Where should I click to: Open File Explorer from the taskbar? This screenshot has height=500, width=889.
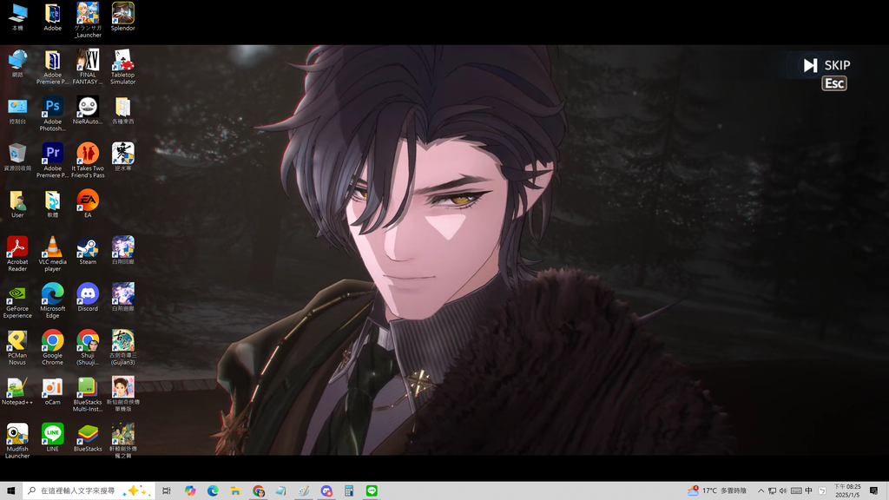(235, 491)
